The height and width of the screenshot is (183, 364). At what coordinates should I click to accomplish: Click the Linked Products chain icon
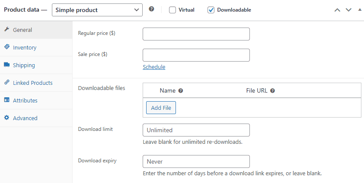[7, 82]
